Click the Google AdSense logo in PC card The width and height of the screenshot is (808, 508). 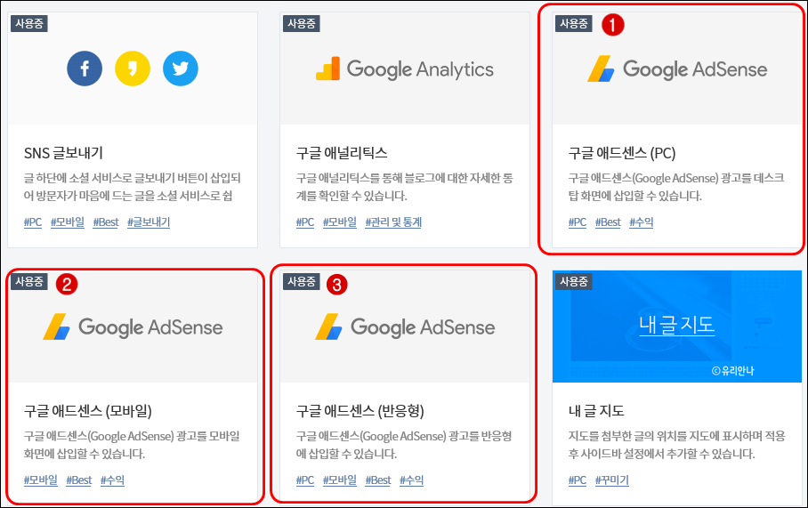677,69
